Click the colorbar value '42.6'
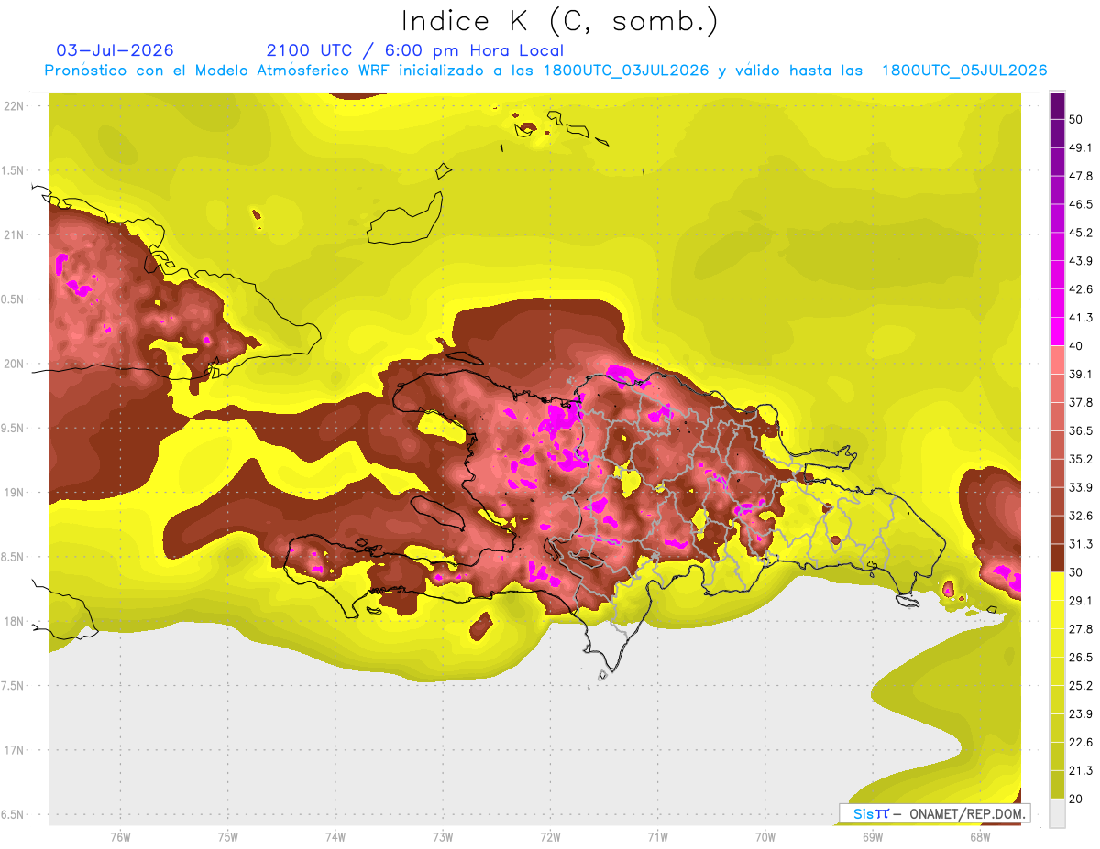1100x849 pixels. [x=1081, y=289]
